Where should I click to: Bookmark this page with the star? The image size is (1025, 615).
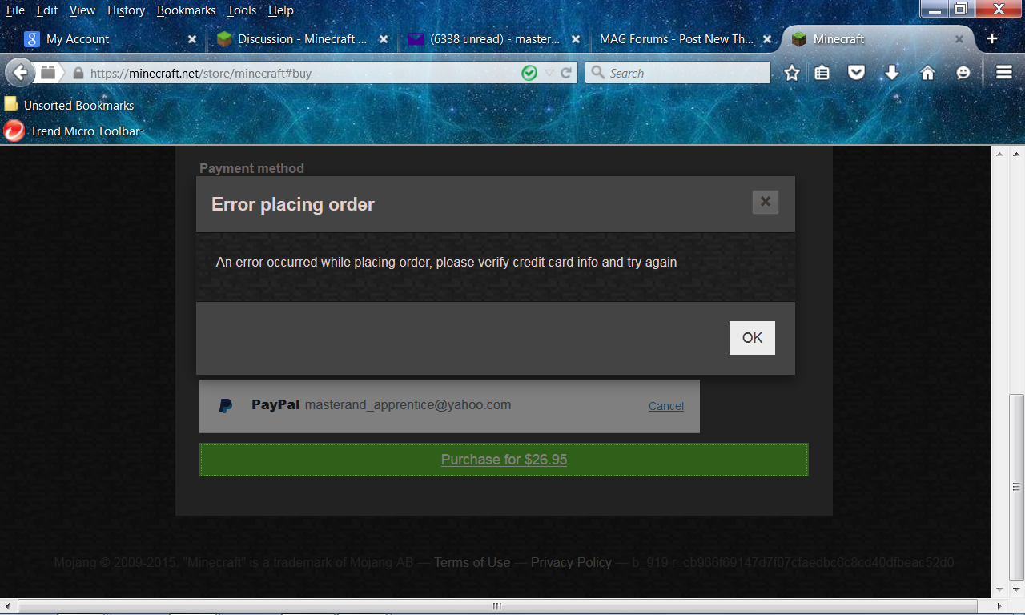pos(792,73)
